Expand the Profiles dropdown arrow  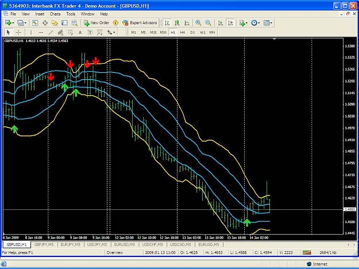(x=25, y=23)
